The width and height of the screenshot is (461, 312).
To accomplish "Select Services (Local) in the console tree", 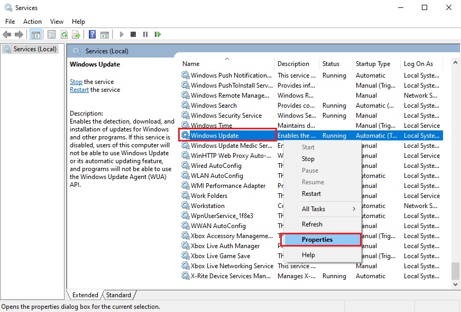I will pos(31,49).
